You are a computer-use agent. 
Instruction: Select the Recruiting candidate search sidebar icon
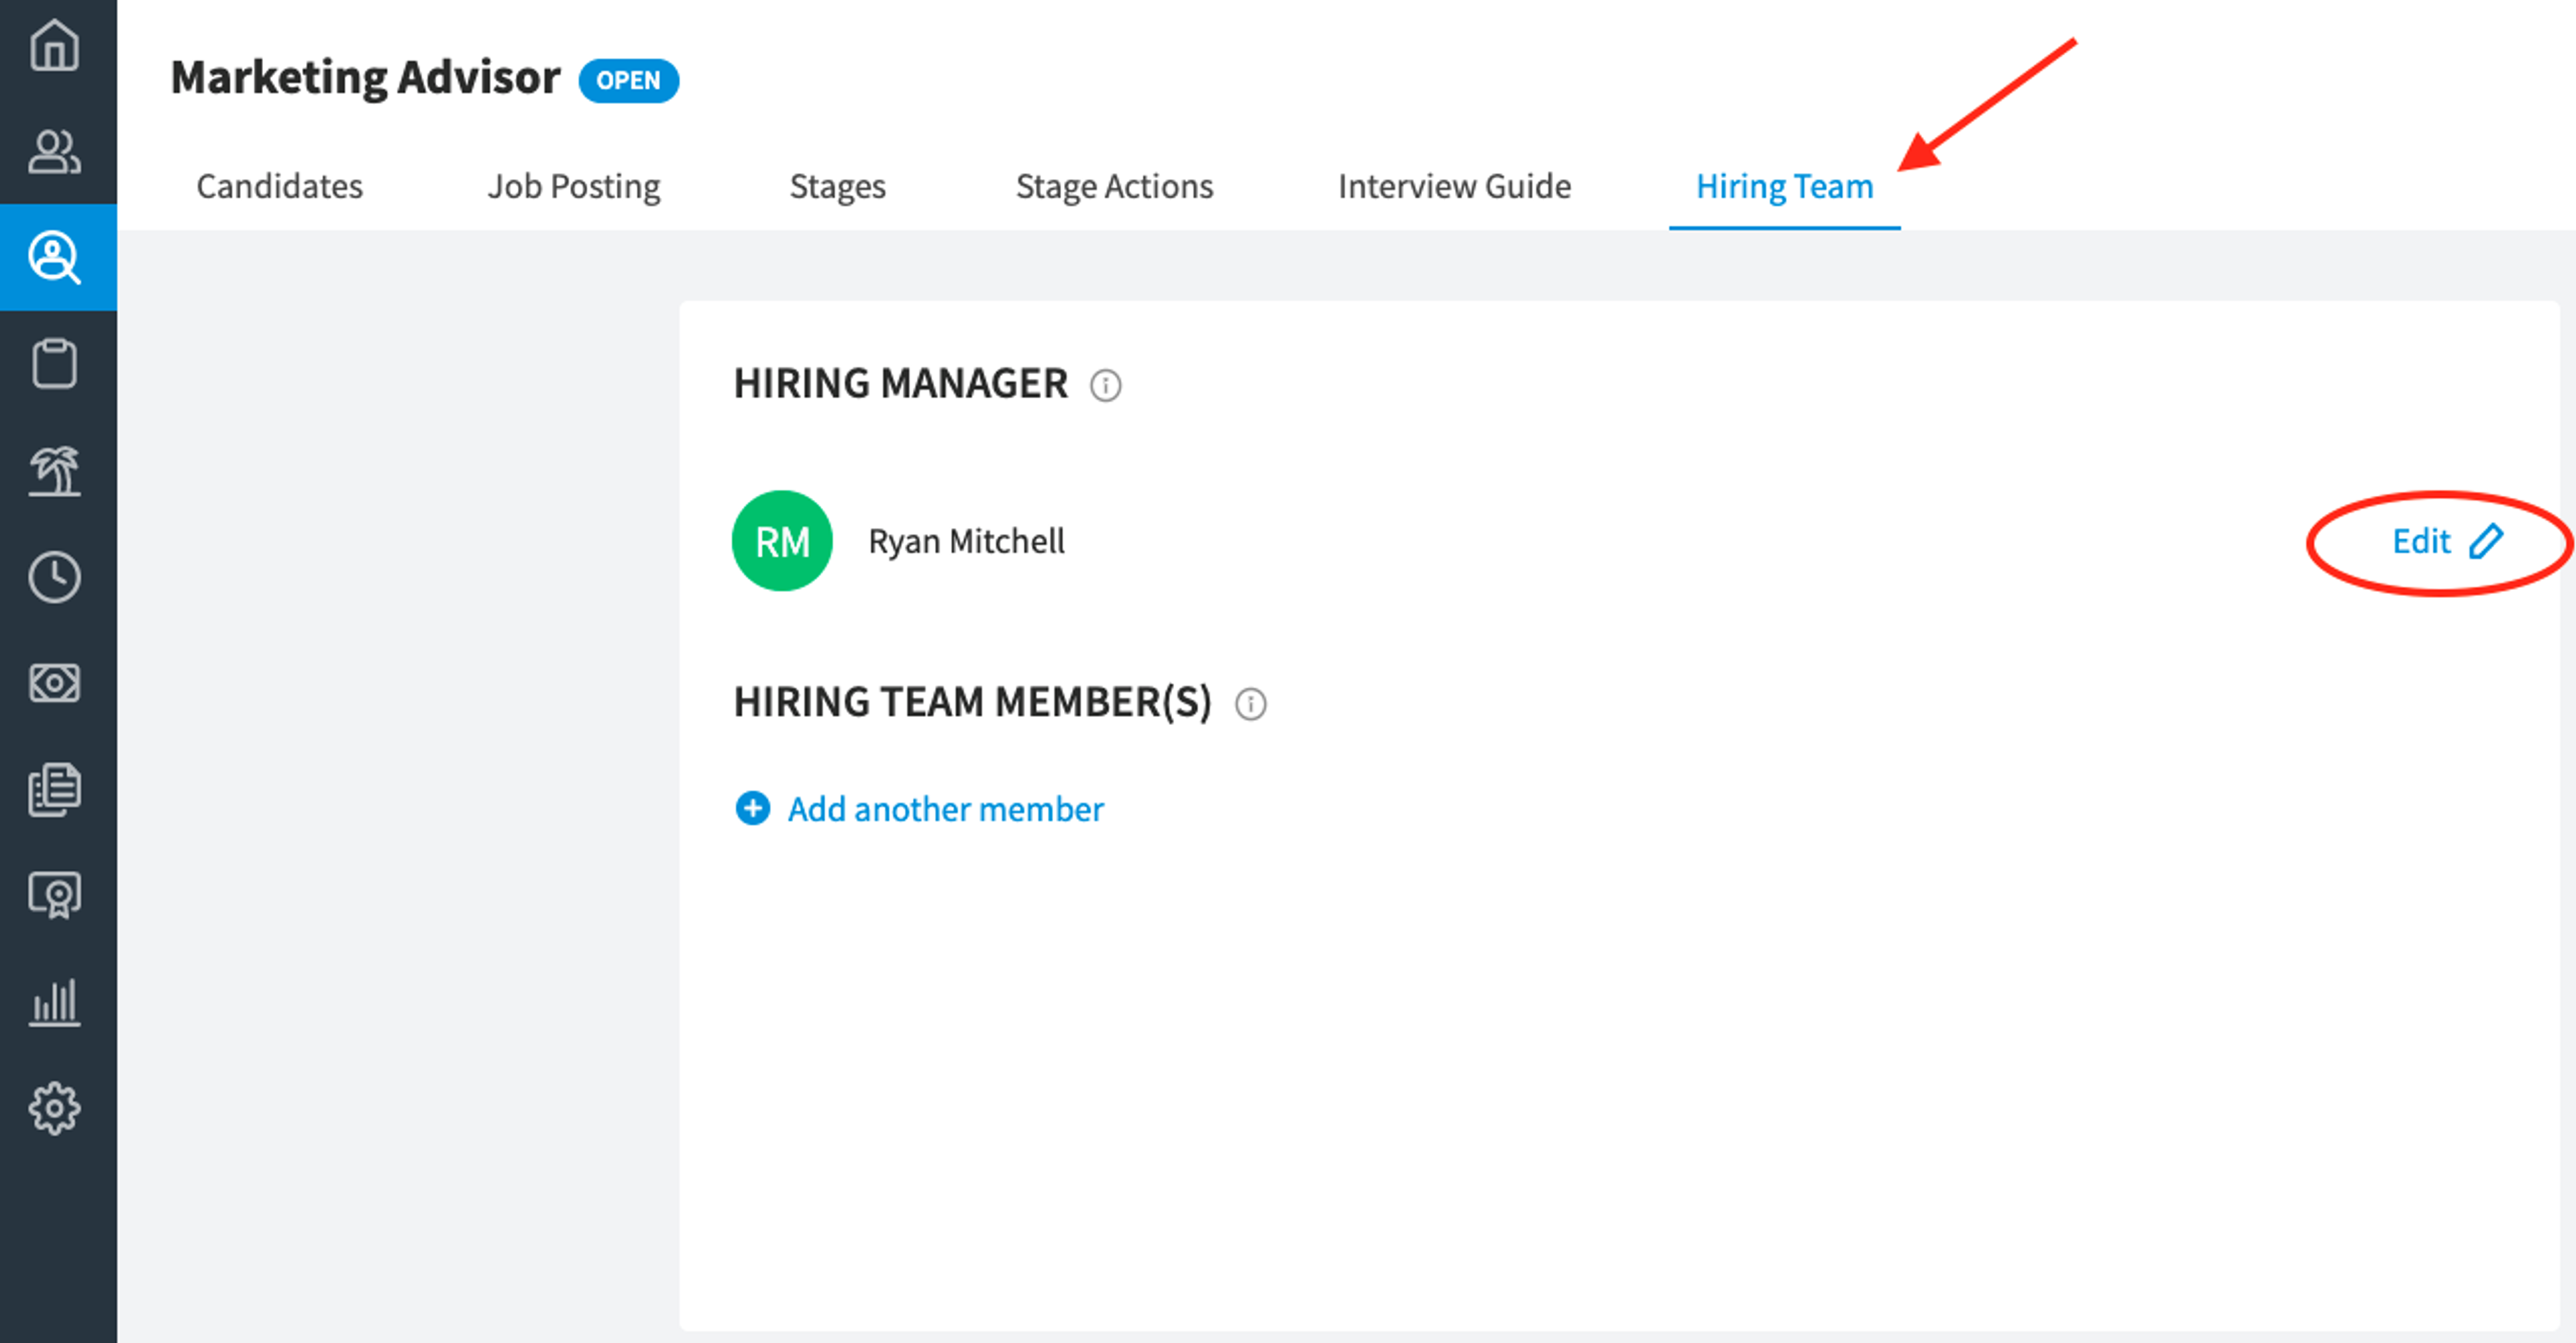coord(55,257)
